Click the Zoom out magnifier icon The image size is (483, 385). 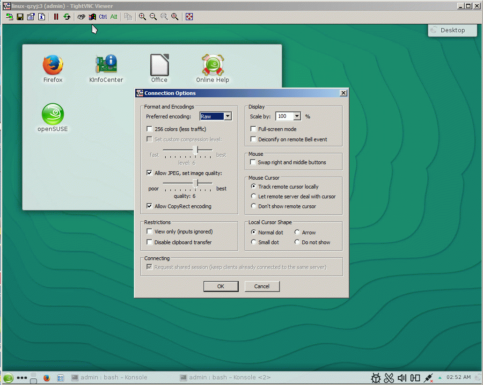coord(153,17)
